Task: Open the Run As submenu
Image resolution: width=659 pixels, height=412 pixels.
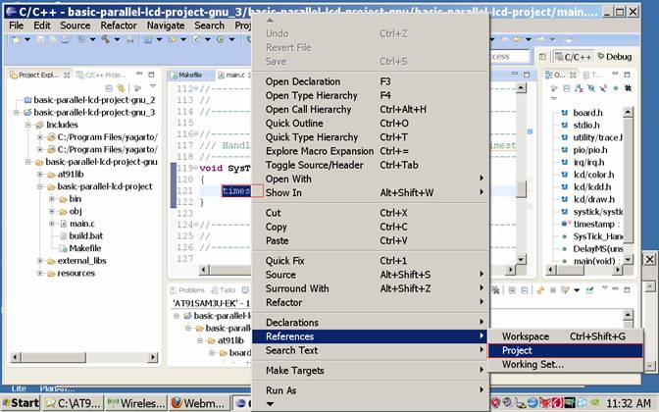Action: coord(371,390)
